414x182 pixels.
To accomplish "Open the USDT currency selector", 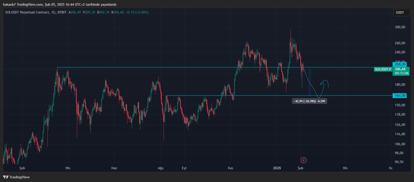I will tap(401, 13).
